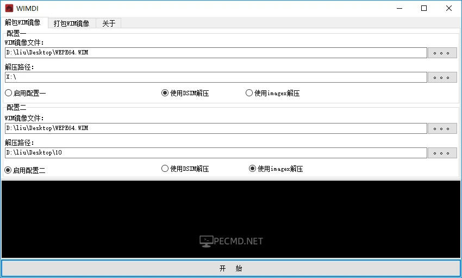Browse for 配置一 WIM image file
Viewport: 462px width, 278px height.
442,53
